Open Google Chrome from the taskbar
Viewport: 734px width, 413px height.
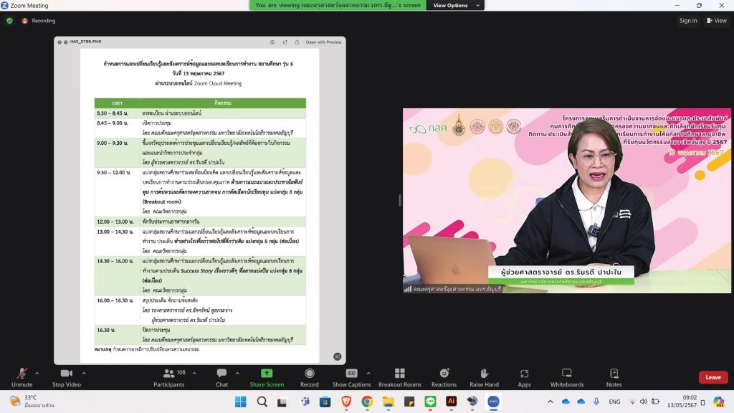367,402
